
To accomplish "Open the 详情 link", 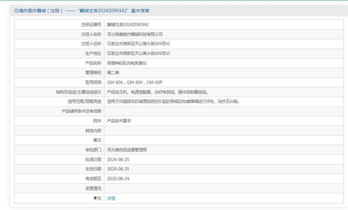I will [x=111, y=198].
